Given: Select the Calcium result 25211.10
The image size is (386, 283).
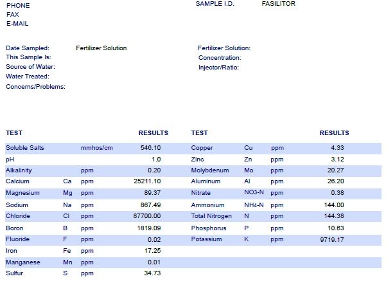Looking at the screenshot, I should 147,181.
